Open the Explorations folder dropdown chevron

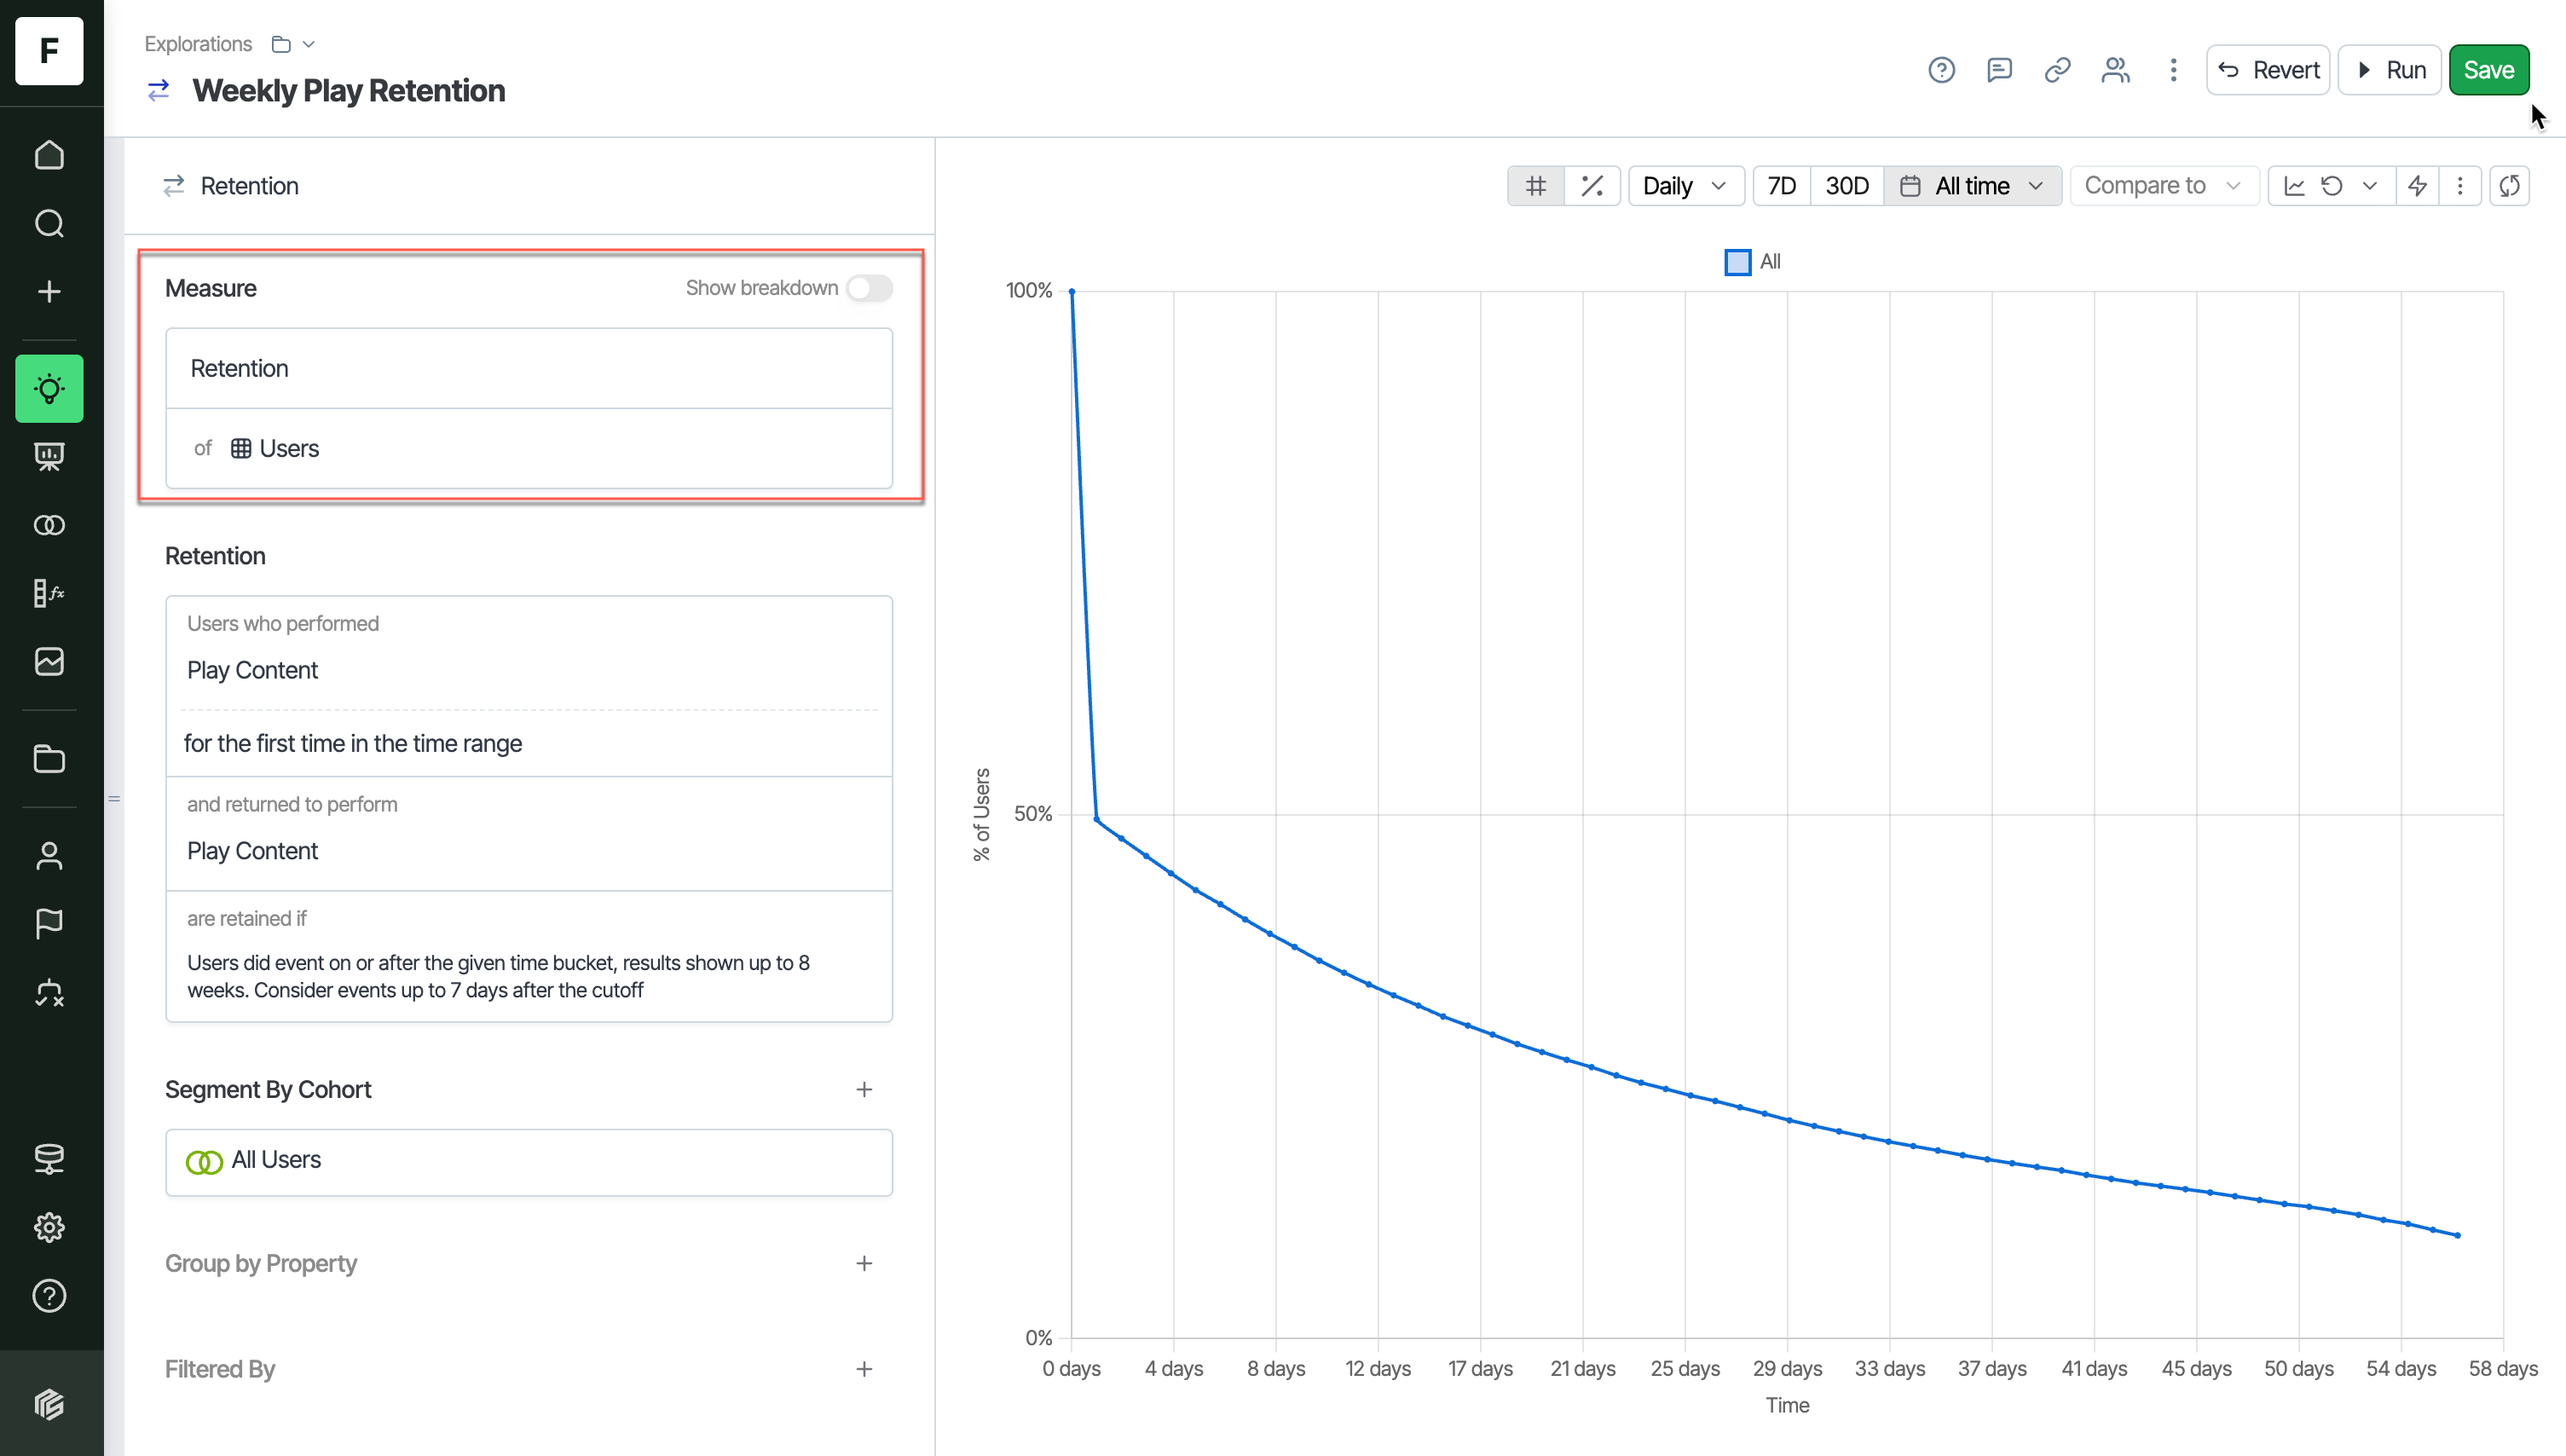coord(309,44)
